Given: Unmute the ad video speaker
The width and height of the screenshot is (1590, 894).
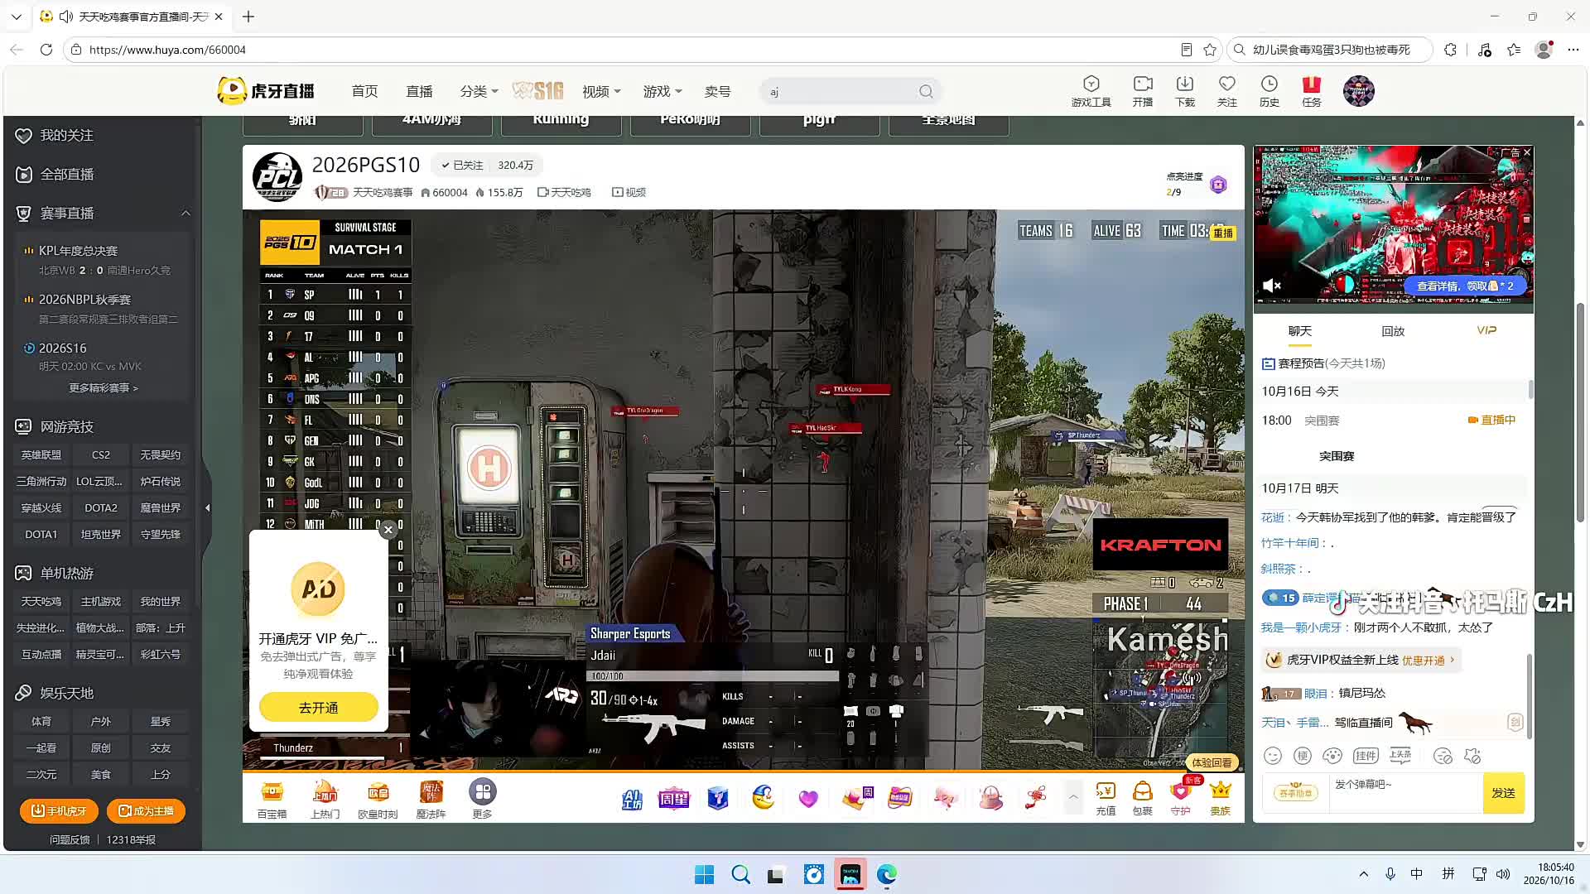Looking at the screenshot, I should point(1271,286).
